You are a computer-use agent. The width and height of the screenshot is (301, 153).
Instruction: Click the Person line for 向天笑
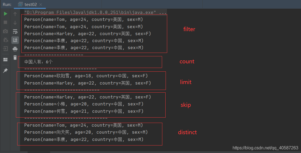[x=86, y=132]
